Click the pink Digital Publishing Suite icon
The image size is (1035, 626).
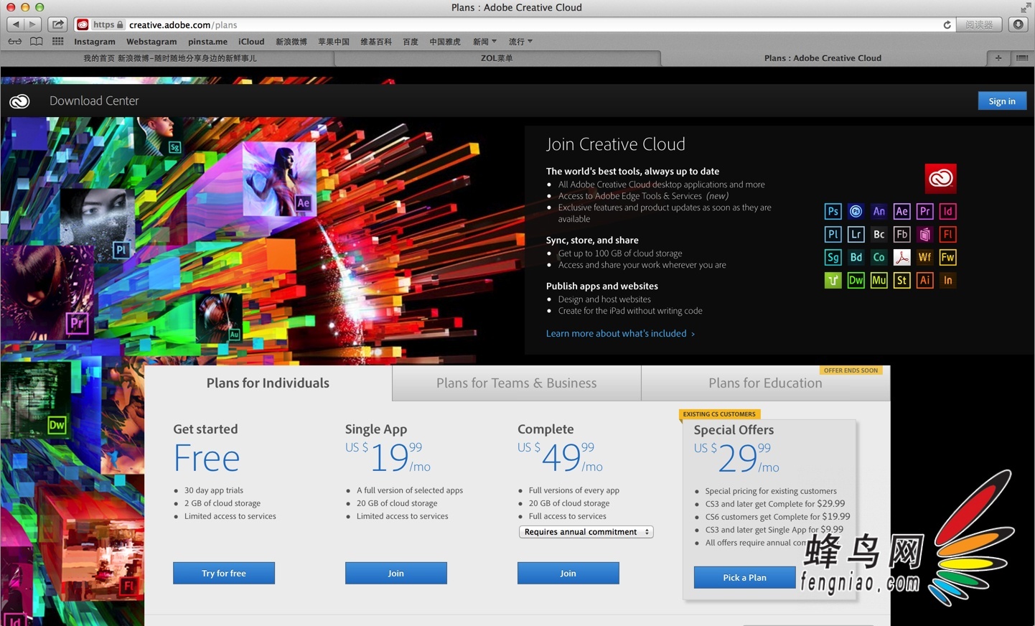click(924, 234)
